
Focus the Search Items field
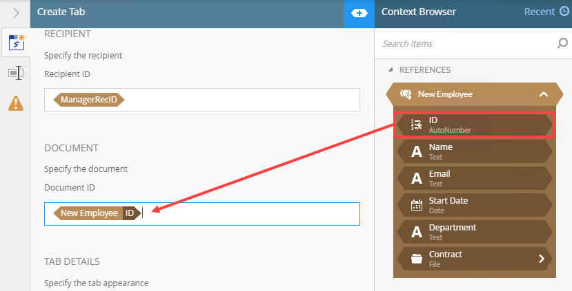466,43
